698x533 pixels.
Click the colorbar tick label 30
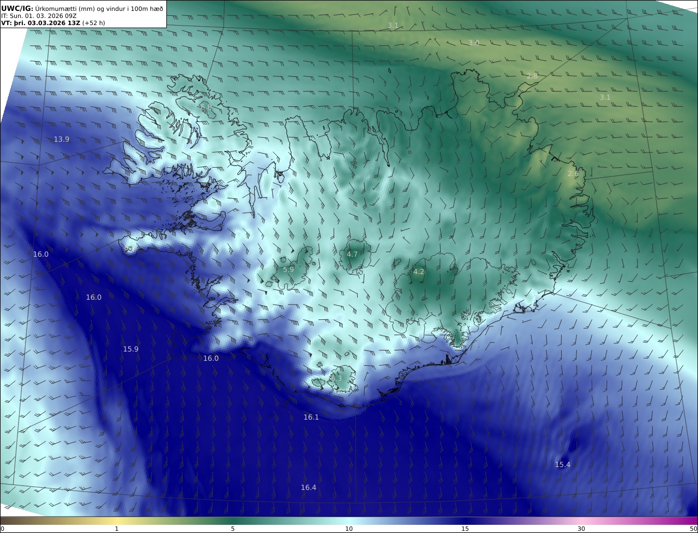tap(581, 529)
